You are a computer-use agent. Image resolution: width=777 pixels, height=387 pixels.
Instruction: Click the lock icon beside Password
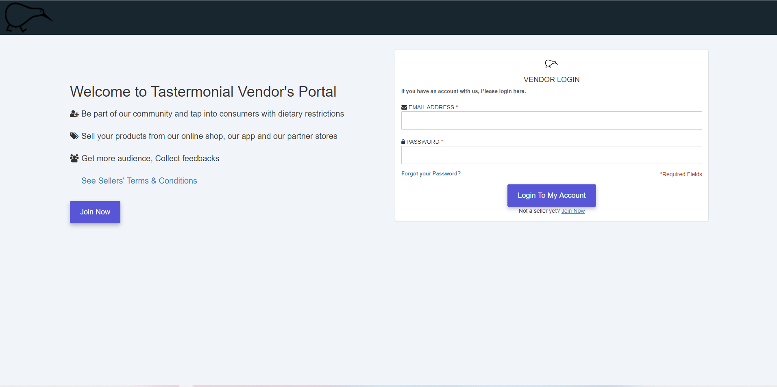tap(403, 142)
